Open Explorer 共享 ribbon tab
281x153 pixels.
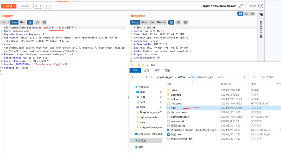click(157, 70)
